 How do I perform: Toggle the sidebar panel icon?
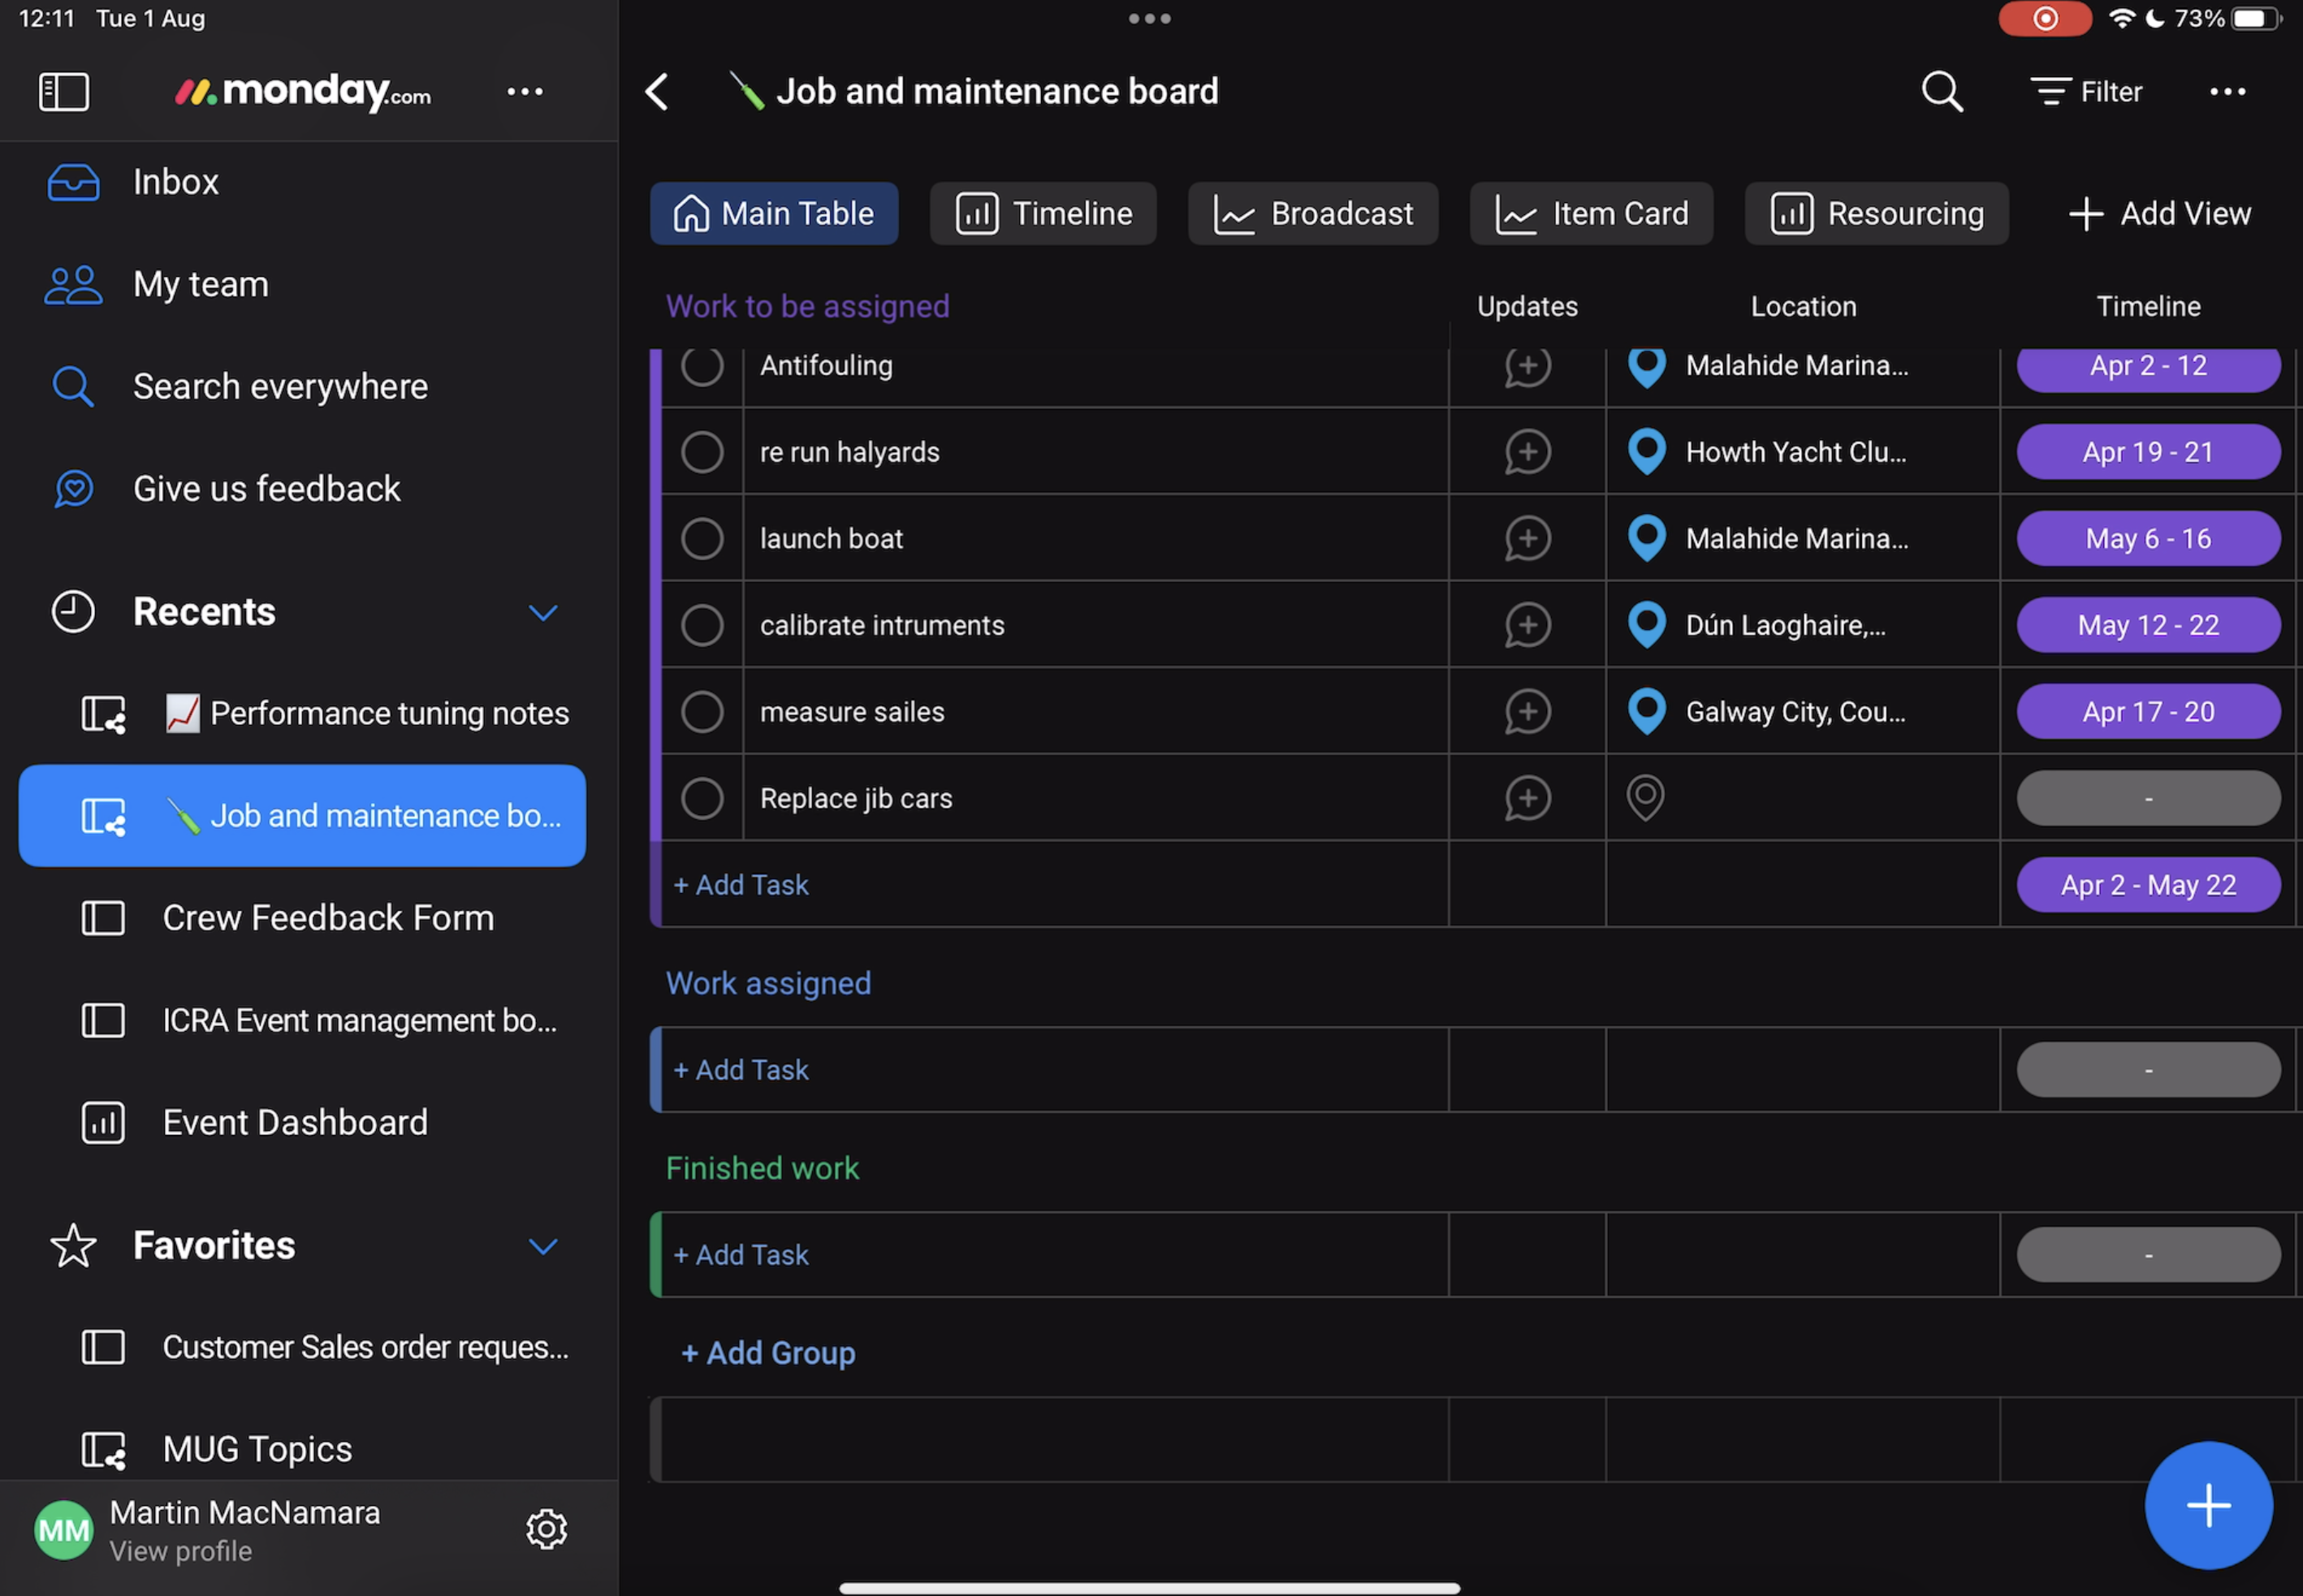click(x=64, y=92)
